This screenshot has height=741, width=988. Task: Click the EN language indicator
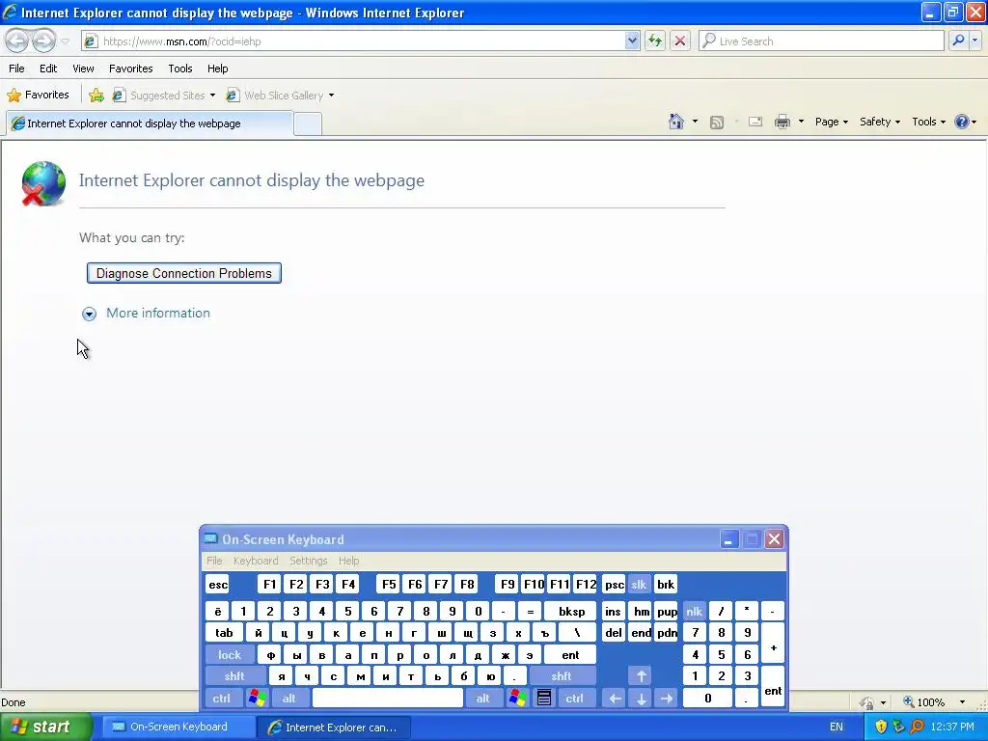[x=837, y=727]
